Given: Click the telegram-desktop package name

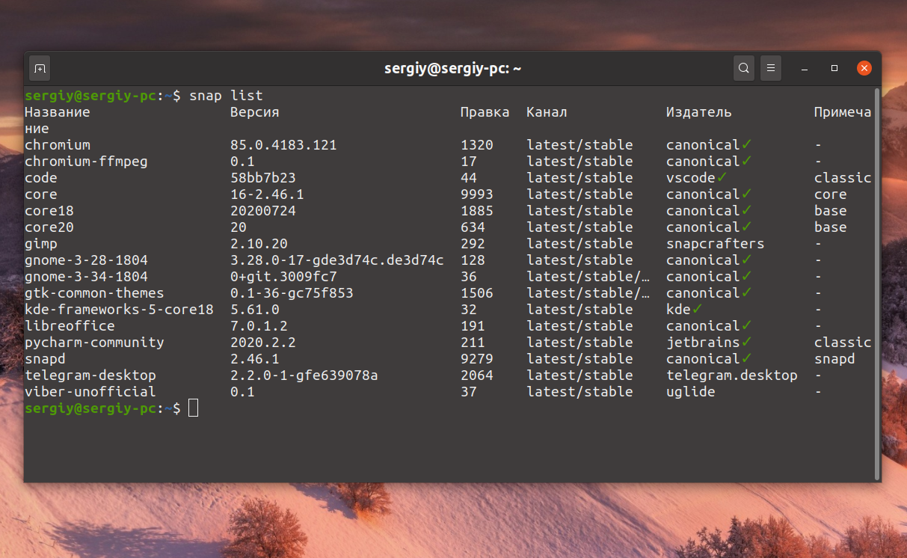Looking at the screenshot, I should tap(90, 375).
